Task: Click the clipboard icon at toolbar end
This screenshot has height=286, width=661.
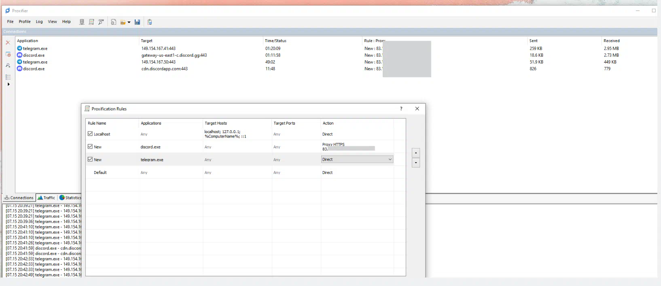Action: [150, 22]
